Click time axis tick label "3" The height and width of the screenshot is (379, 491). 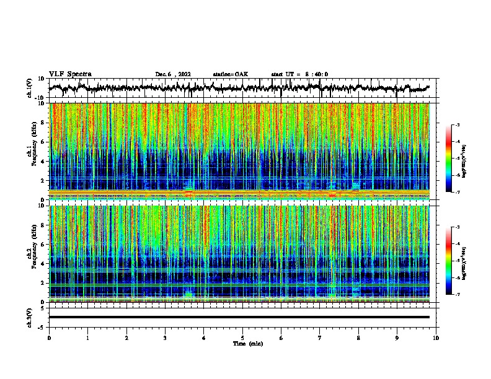(165, 338)
